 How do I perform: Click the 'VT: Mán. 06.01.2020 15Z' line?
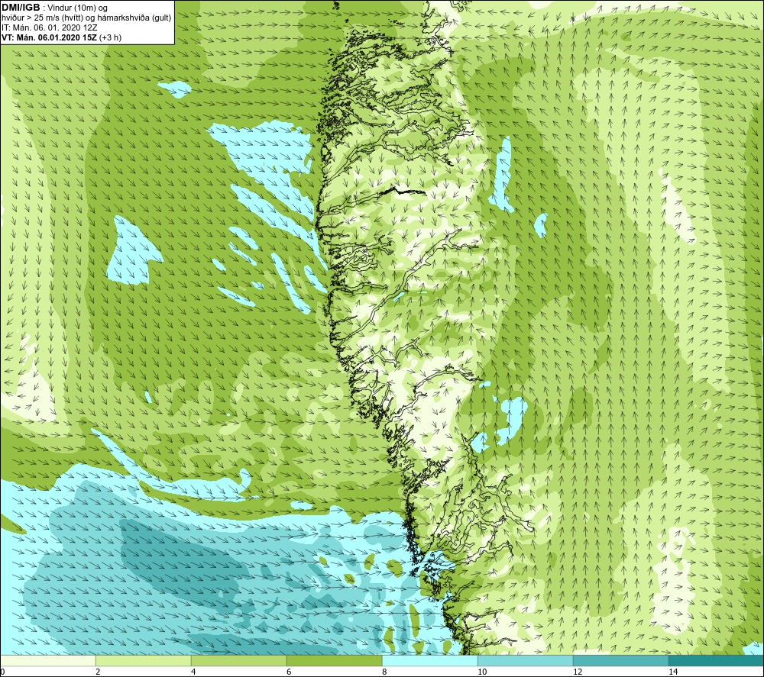pos(49,37)
